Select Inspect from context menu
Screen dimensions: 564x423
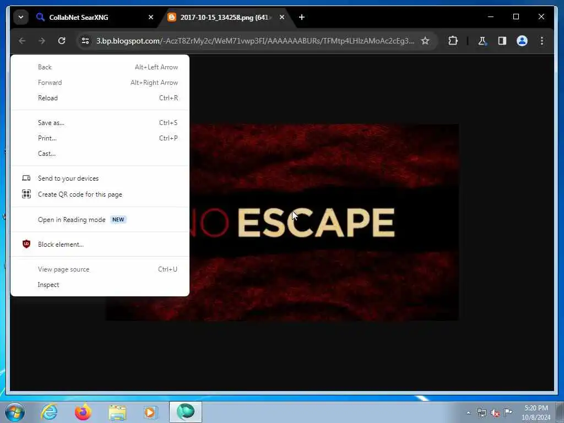click(100, 285)
